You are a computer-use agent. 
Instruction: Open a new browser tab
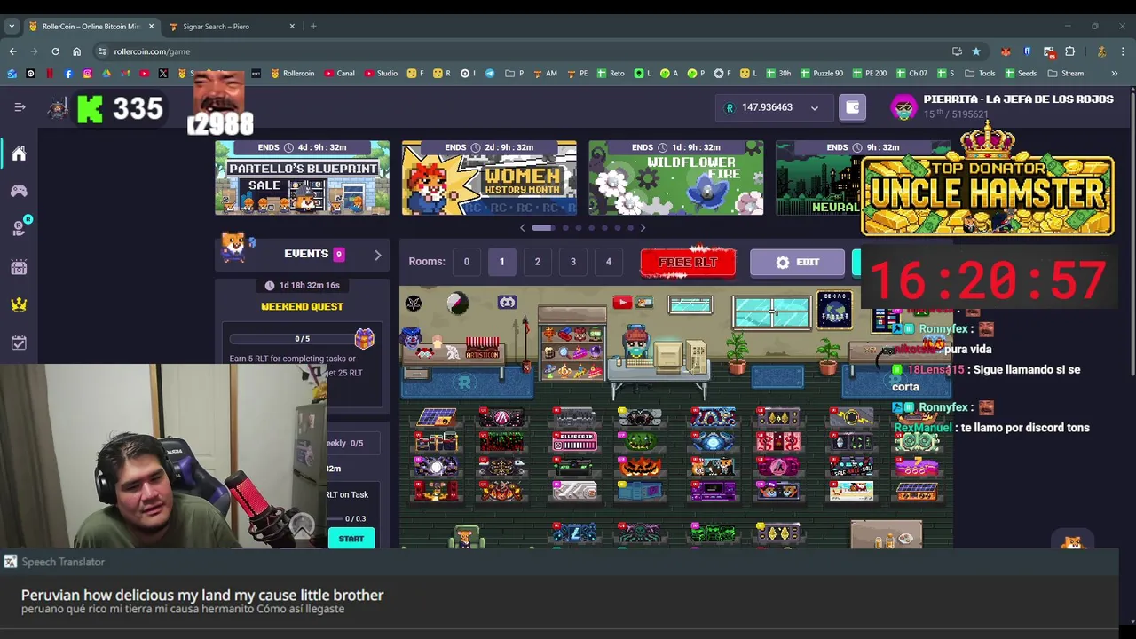[312, 26]
